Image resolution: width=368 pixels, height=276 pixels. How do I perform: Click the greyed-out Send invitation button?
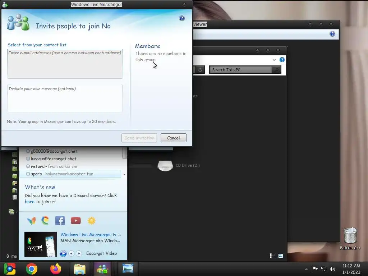[139, 138]
